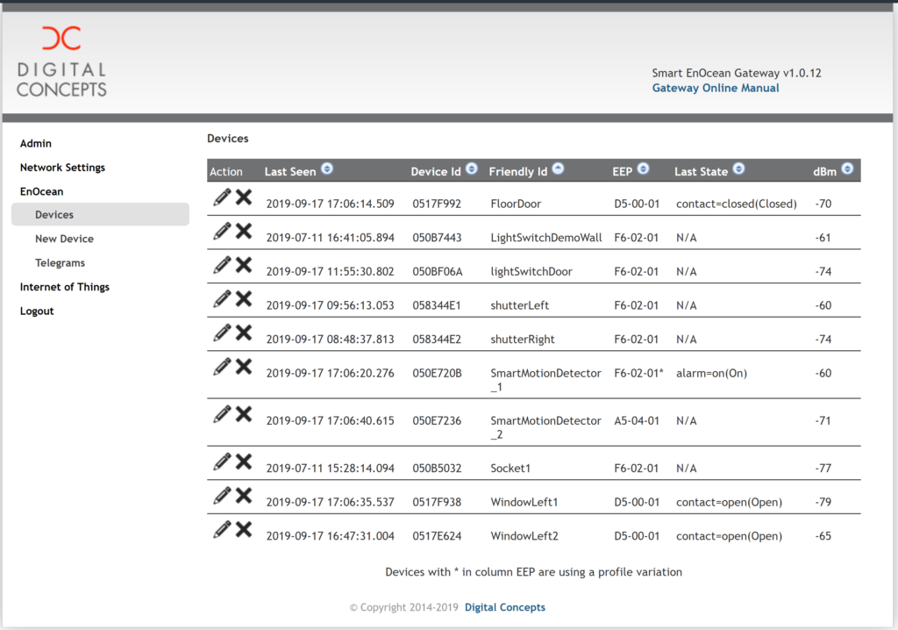Edit the SmartMotionDetector_2 device

click(x=222, y=414)
